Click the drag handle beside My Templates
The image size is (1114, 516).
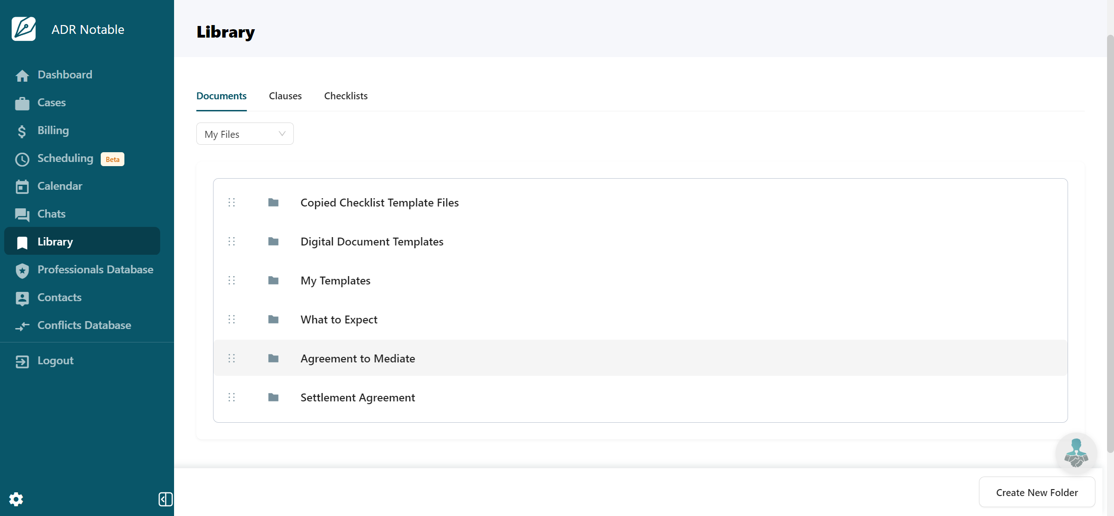tap(232, 281)
